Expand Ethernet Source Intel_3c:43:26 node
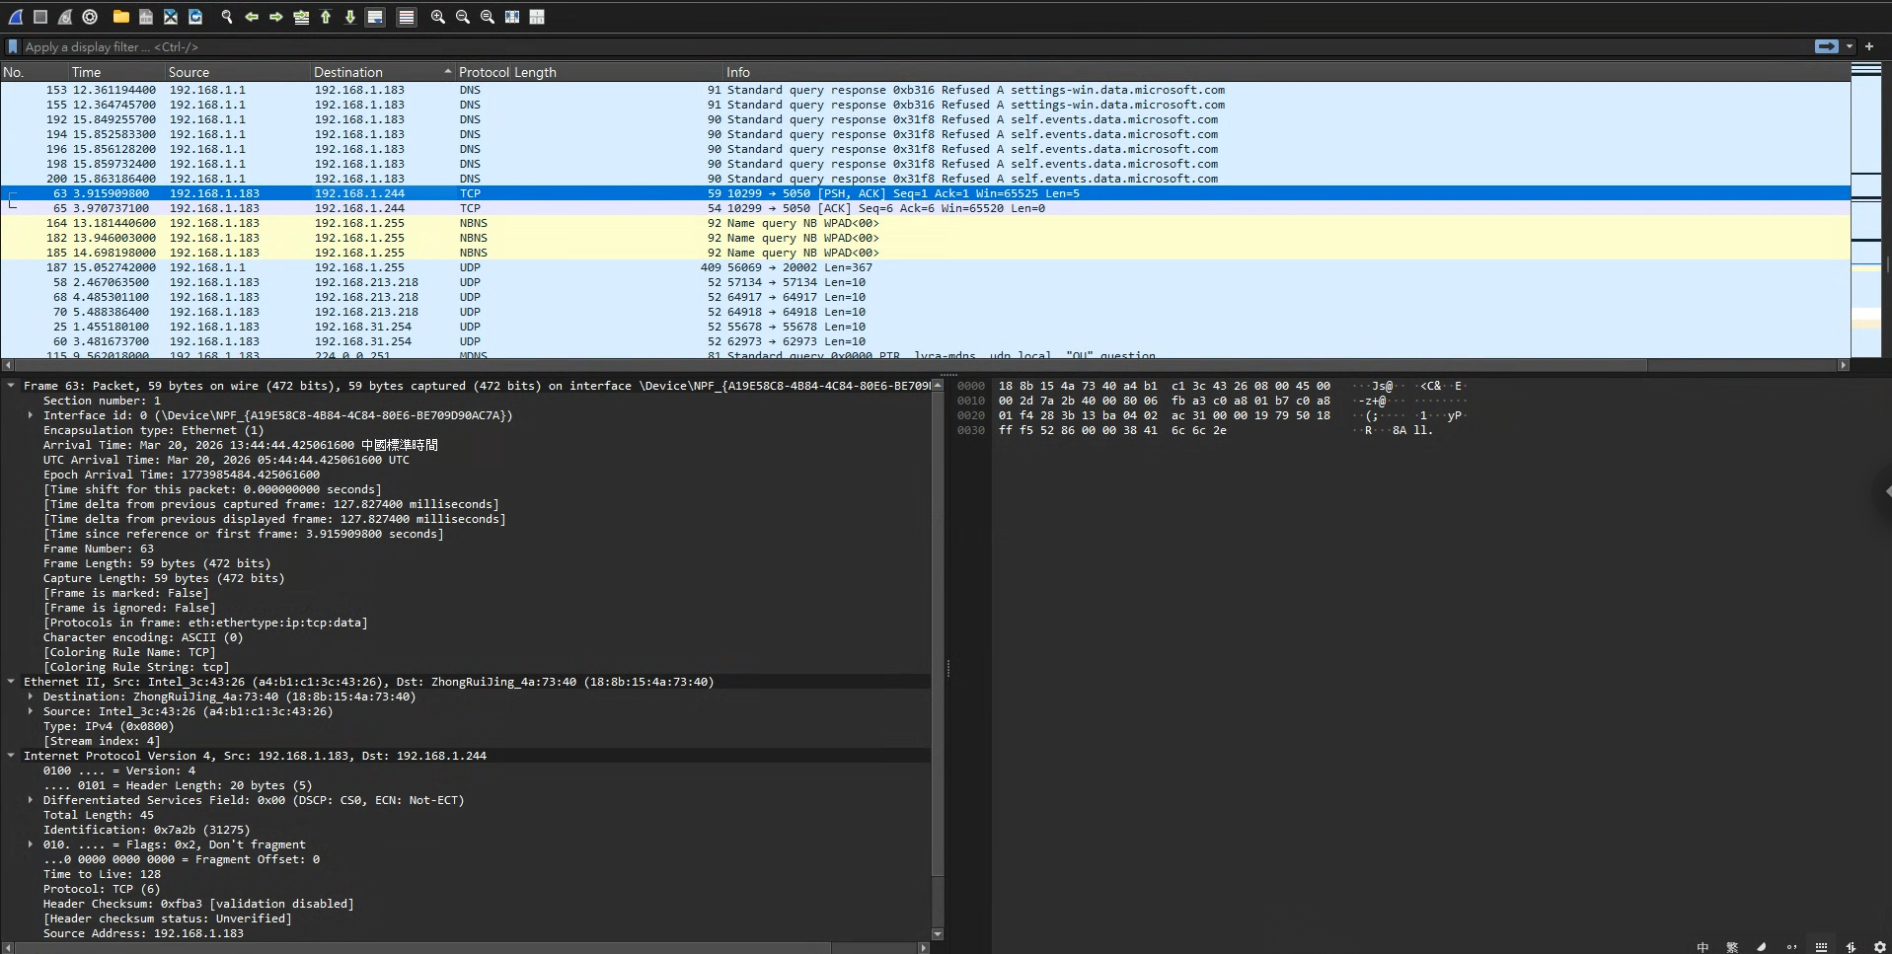 click(x=31, y=711)
